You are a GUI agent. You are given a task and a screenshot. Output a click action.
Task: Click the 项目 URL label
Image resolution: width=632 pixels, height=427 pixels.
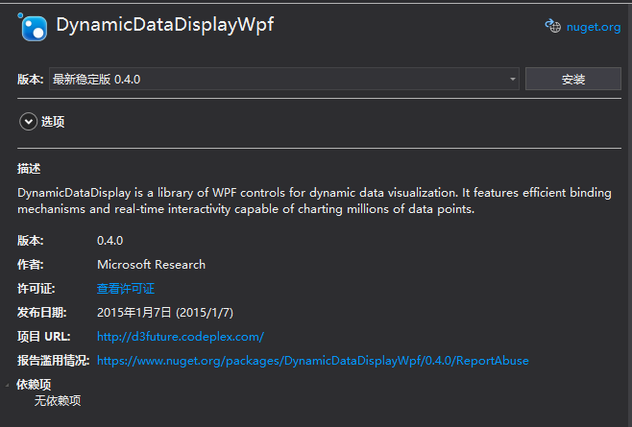[44, 337]
